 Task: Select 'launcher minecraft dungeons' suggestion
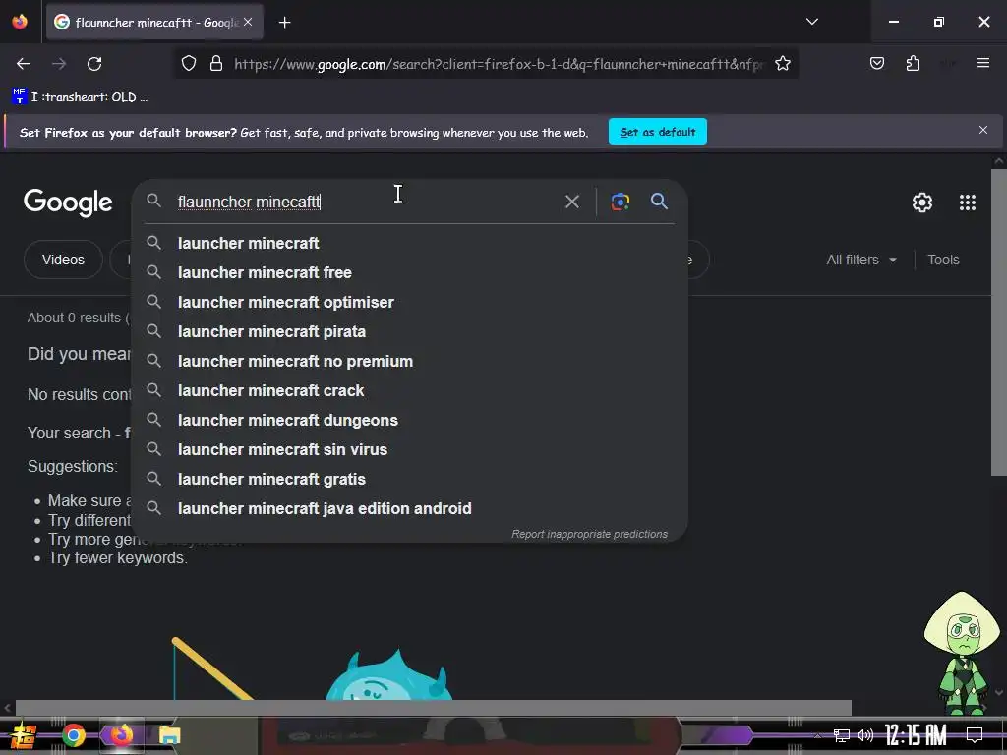click(409, 421)
